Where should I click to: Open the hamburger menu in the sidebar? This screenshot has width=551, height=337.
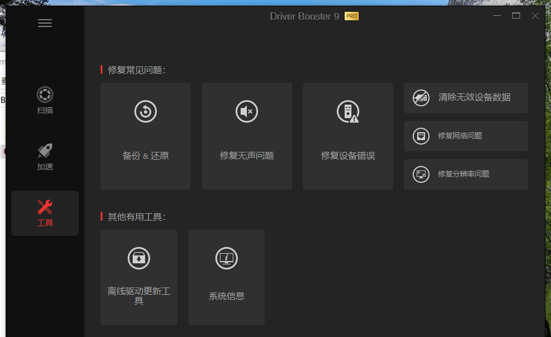click(x=45, y=23)
